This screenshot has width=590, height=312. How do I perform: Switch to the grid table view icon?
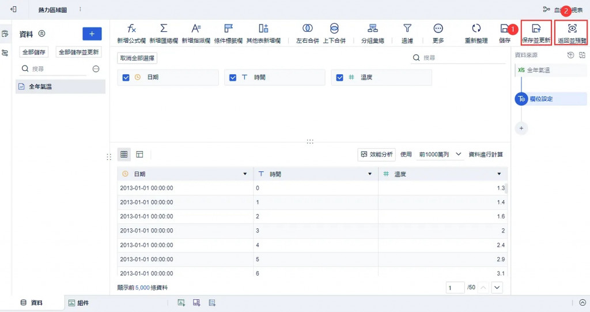pyautogui.click(x=124, y=154)
